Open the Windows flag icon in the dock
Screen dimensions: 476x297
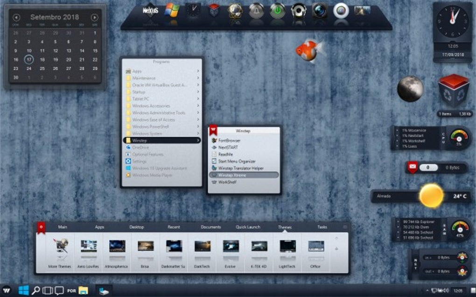pos(172,10)
